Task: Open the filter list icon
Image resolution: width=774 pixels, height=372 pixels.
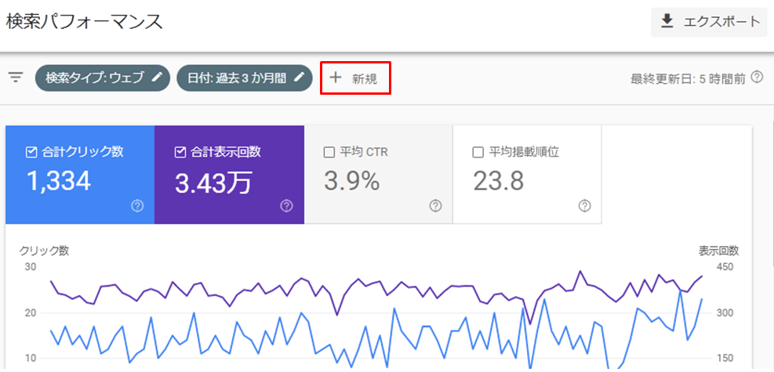Action: 16,78
